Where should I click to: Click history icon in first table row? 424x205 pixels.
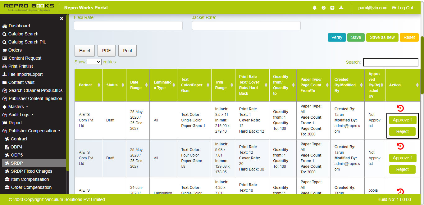tap(400, 108)
